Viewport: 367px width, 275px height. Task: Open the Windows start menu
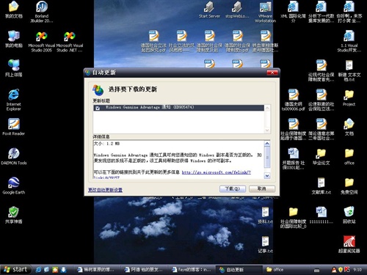tap(16, 270)
